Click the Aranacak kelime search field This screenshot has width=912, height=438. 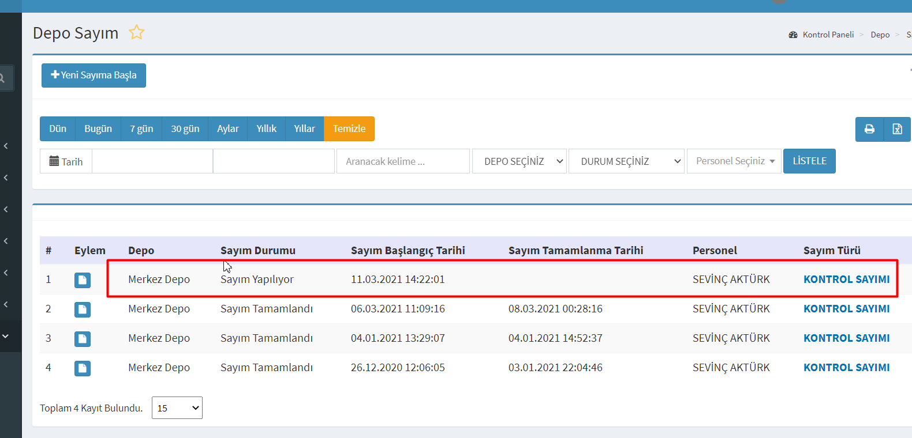point(402,161)
